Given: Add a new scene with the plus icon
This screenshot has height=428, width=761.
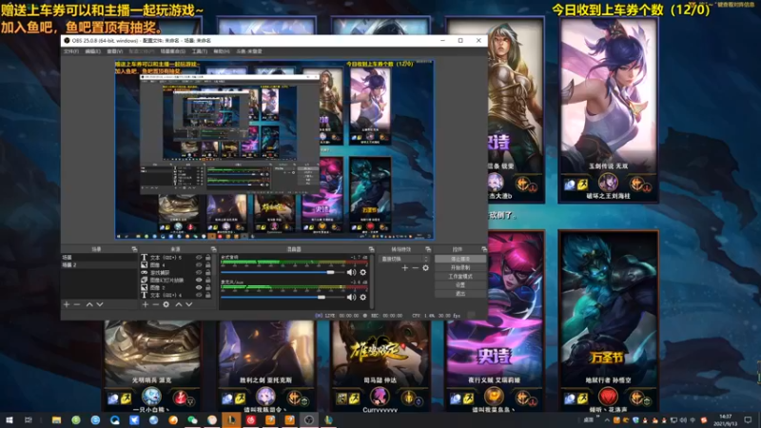Looking at the screenshot, I should coord(67,304).
